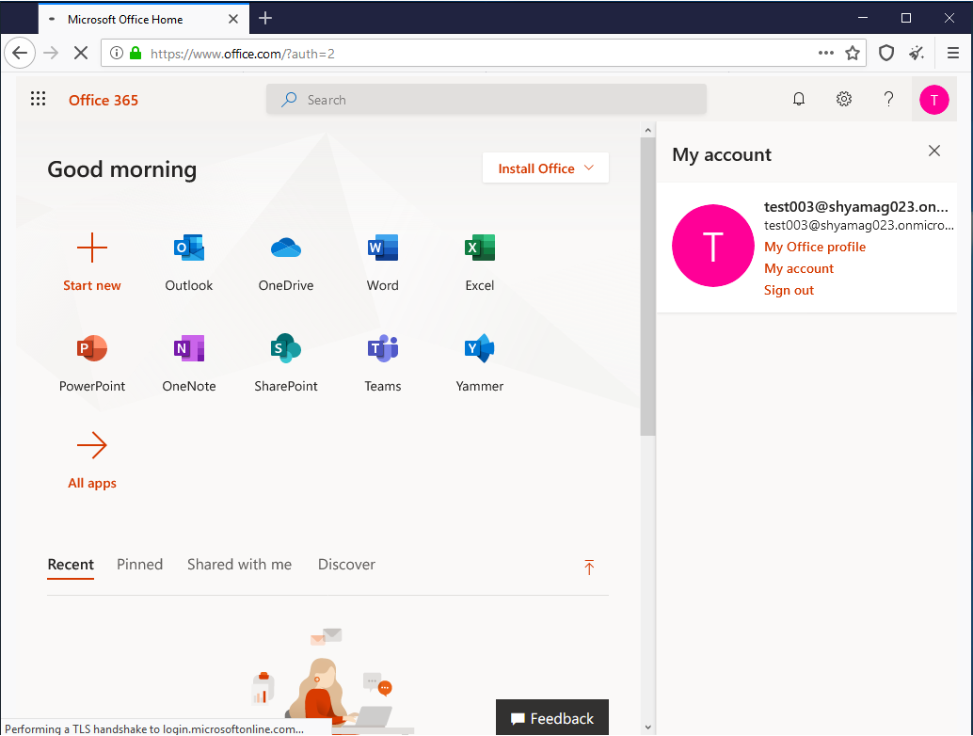
Task: Open Yammer app
Action: (480, 363)
